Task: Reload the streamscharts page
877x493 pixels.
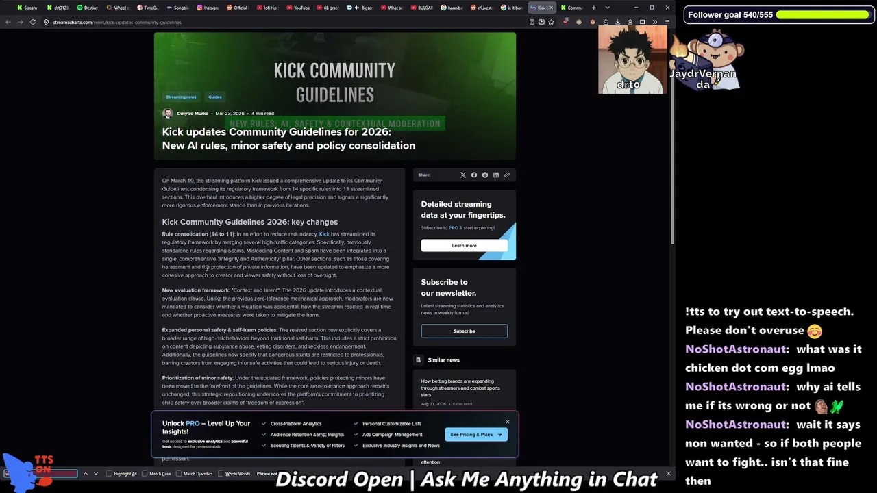Action: pos(32,22)
